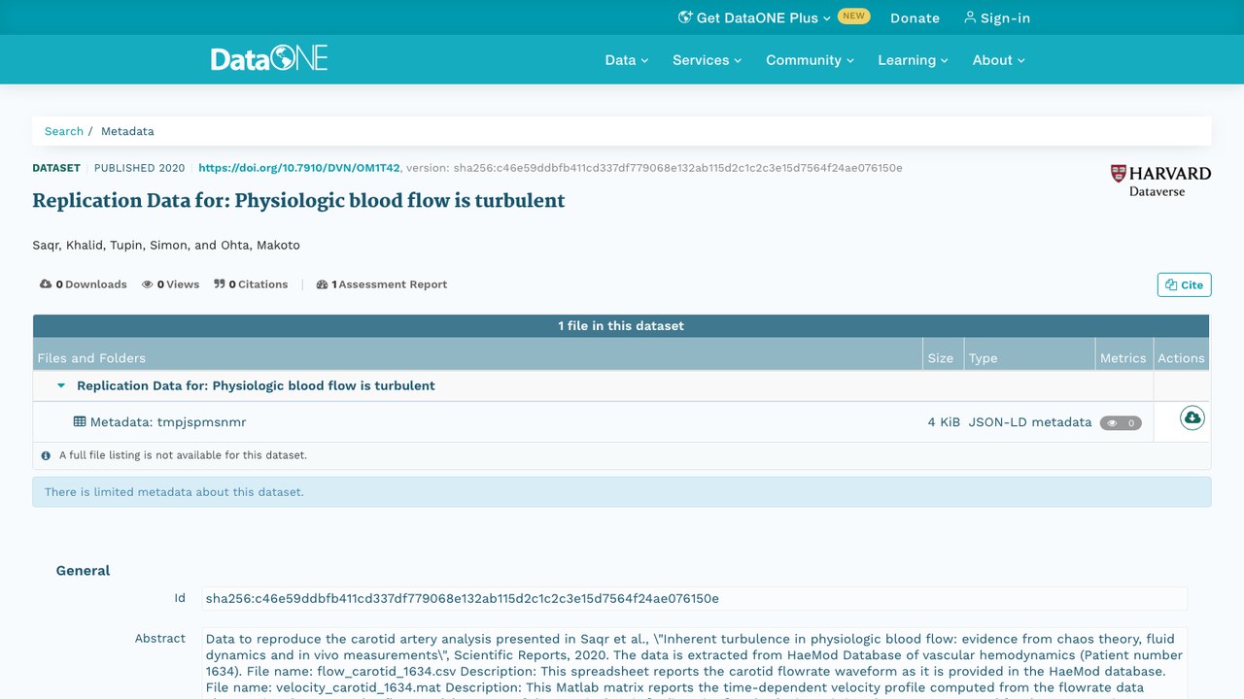The width and height of the screenshot is (1244, 699).
Task: Open the Learning menu
Action: tap(913, 60)
